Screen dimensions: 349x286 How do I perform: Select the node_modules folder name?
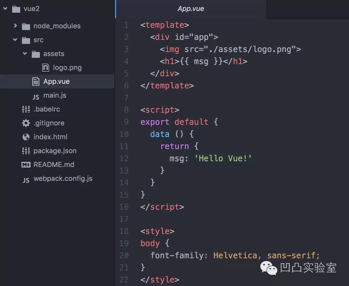coord(57,26)
